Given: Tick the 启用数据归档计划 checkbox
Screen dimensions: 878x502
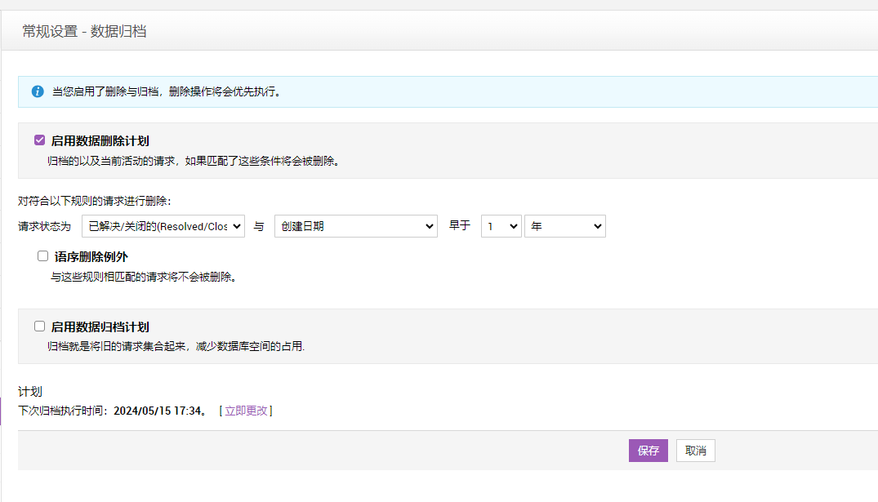Looking at the screenshot, I should [x=39, y=327].
